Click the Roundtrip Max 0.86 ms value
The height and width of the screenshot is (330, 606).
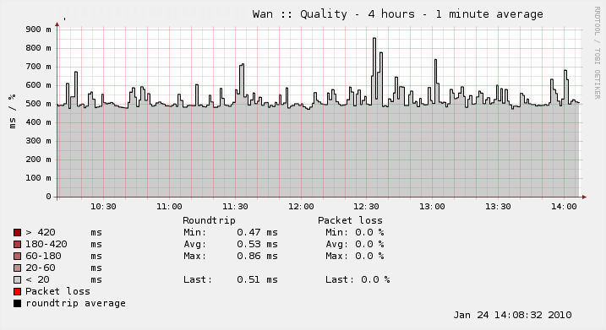point(257,256)
